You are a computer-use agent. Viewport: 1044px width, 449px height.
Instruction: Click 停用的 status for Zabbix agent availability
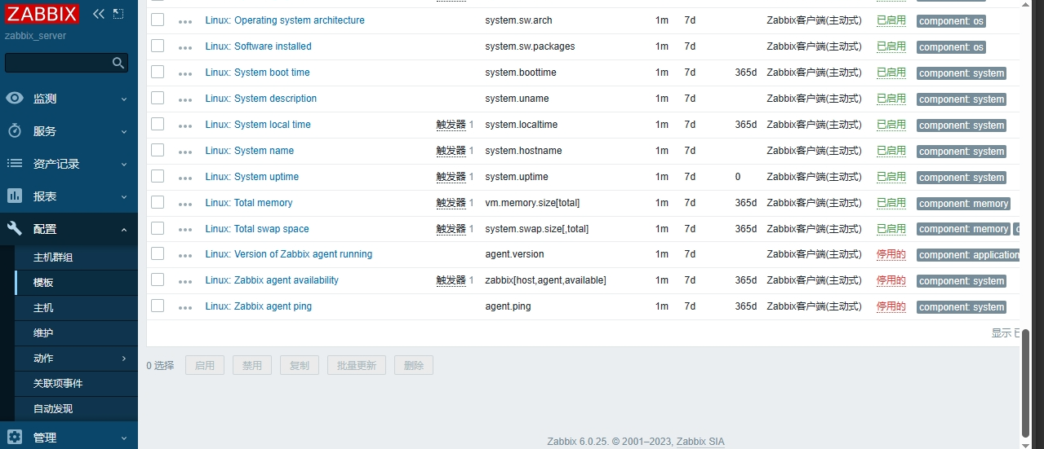[891, 280]
